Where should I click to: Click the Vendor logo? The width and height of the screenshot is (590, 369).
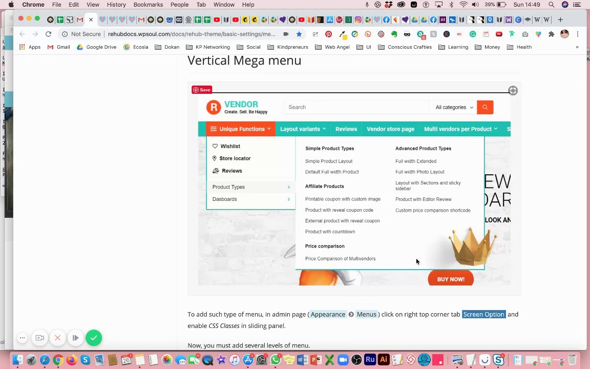point(237,107)
